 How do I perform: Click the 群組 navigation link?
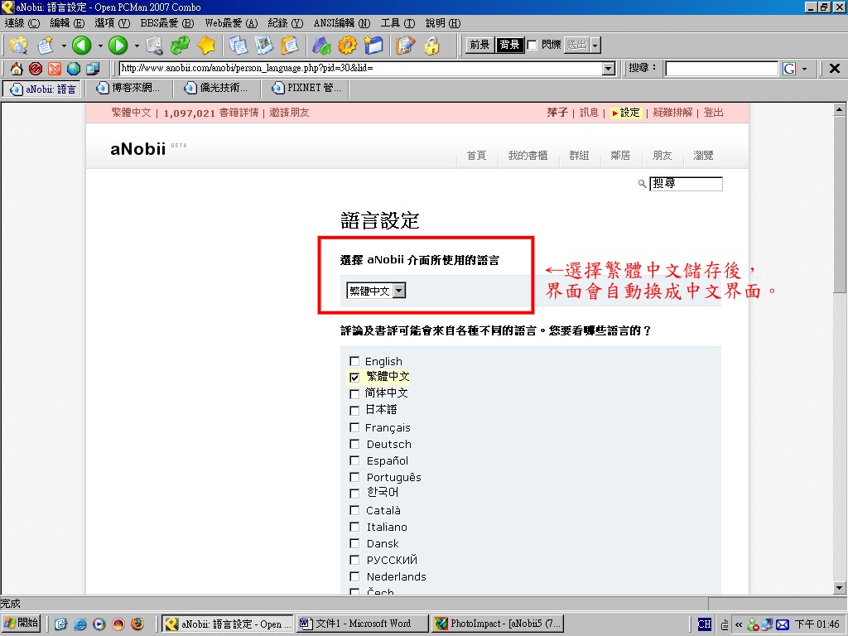[x=579, y=156]
